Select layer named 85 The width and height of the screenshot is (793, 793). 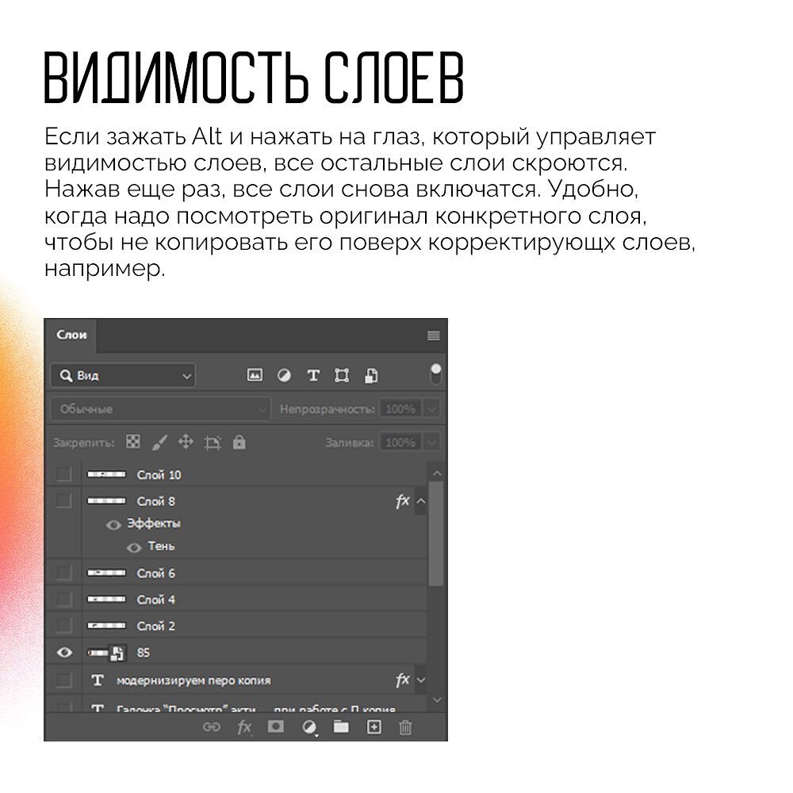[x=236, y=653]
